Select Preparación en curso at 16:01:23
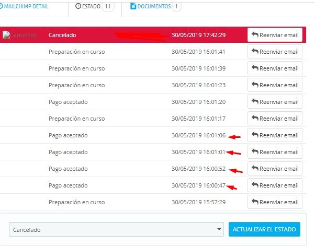 (76, 85)
